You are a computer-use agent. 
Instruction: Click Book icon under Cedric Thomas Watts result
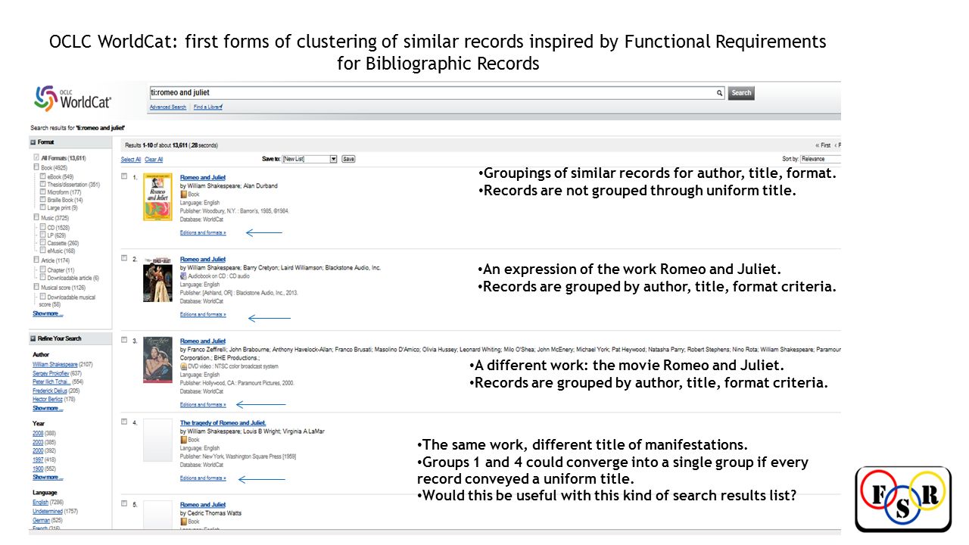tap(183, 522)
